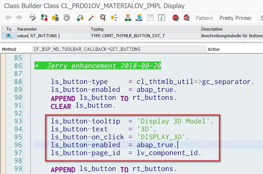Click abap_true on line 96
Viewport: 263px width, 174px height.
tap(155, 145)
